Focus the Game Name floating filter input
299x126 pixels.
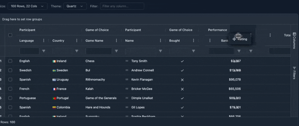pyautogui.click(x=99, y=51)
